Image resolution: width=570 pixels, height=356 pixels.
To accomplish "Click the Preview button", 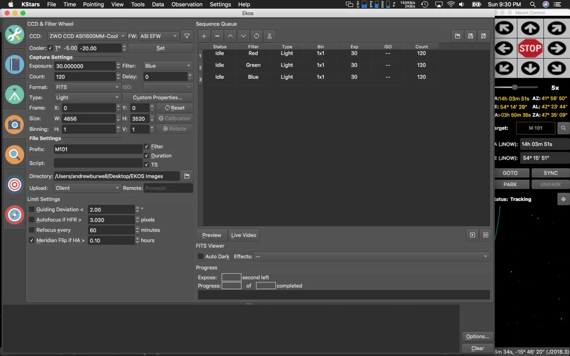I will pyautogui.click(x=211, y=235).
